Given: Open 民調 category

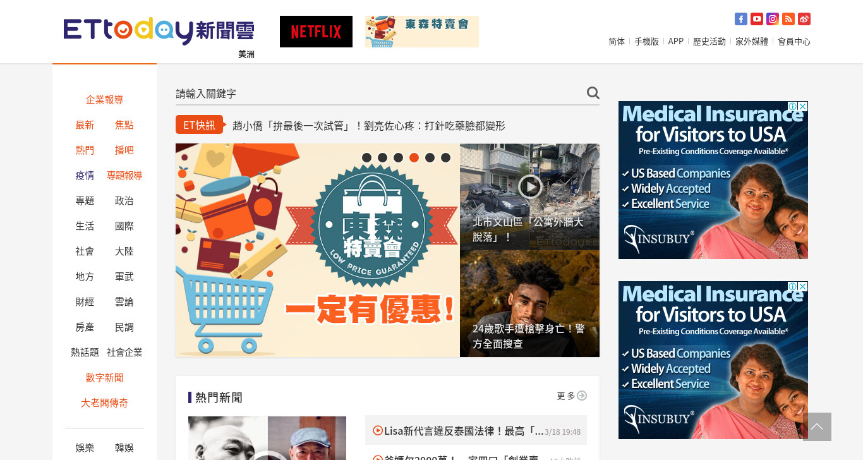Looking at the screenshot, I should pyautogui.click(x=124, y=327).
